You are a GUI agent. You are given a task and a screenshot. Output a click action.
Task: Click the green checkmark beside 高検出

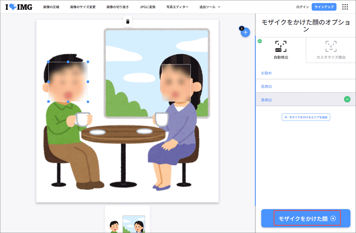tap(347, 99)
